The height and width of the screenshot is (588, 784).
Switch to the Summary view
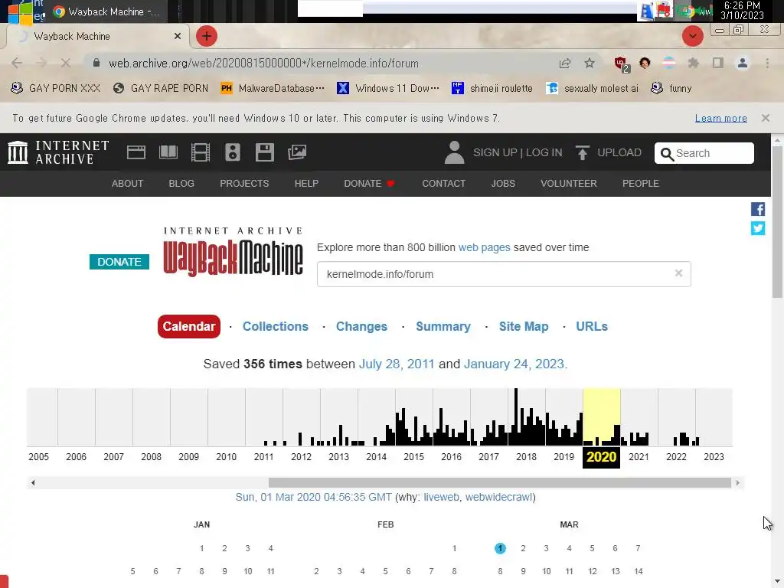point(443,326)
